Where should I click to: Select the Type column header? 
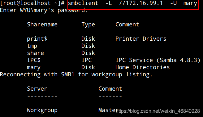click(88, 25)
